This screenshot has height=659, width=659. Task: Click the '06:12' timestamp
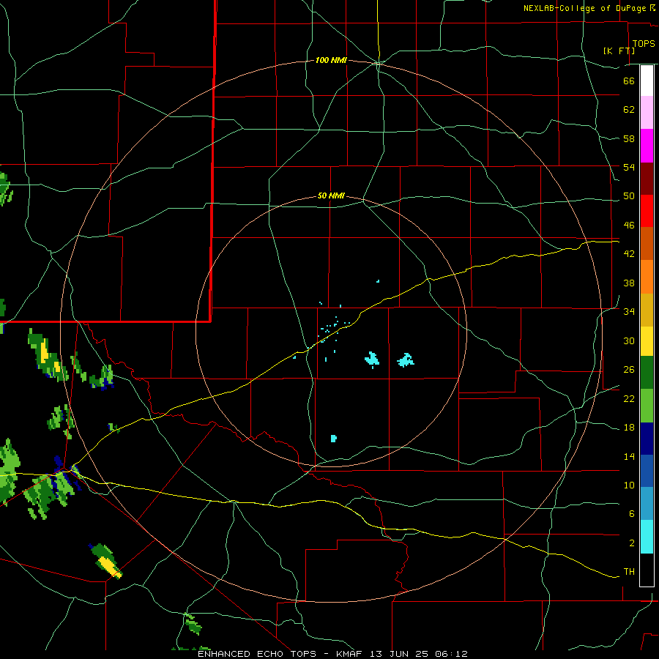click(x=452, y=654)
